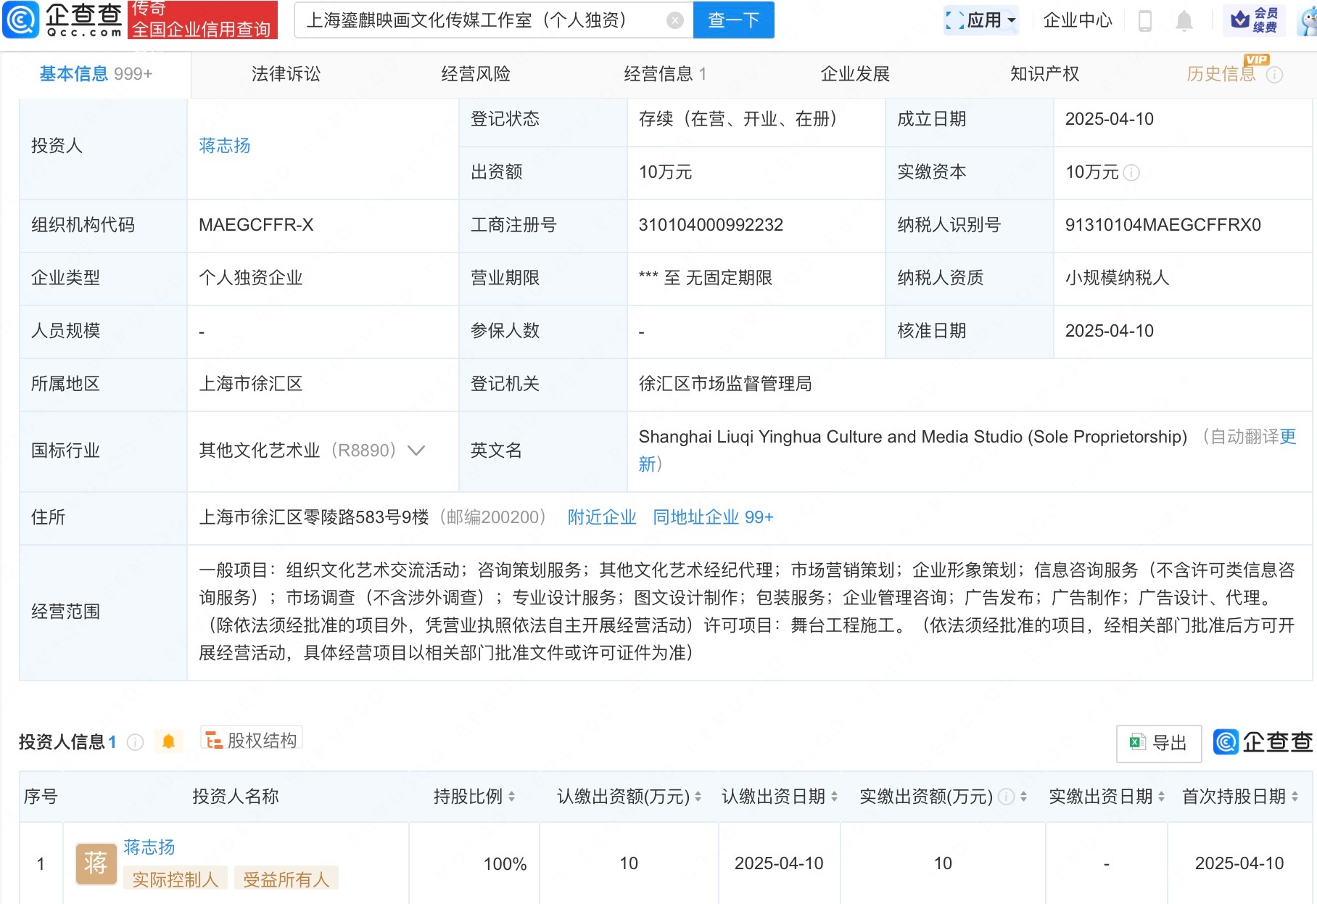
Task: Open the 应用 dropdown menu
Action: 982,20
